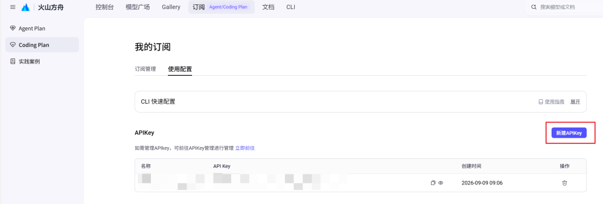This screenshot has height=204, width=603.
Task: Copy the API key with copy icon
Action: [x=433, y=183]
